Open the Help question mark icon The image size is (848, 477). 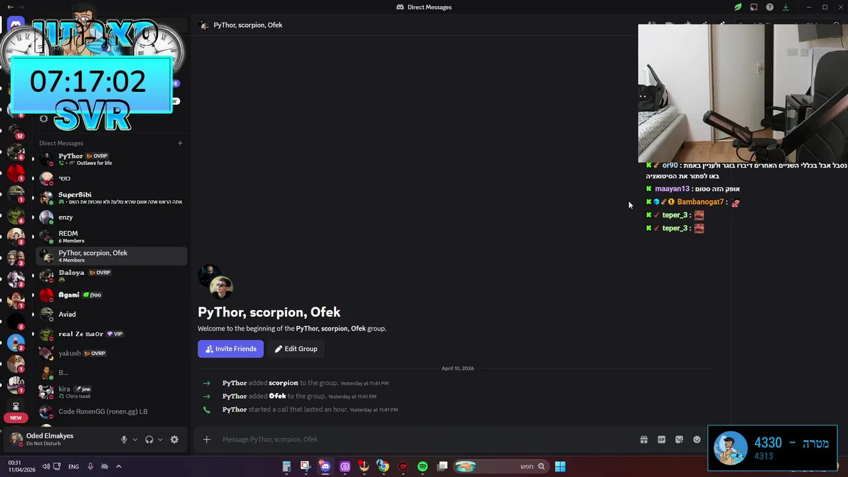(770, 7)
